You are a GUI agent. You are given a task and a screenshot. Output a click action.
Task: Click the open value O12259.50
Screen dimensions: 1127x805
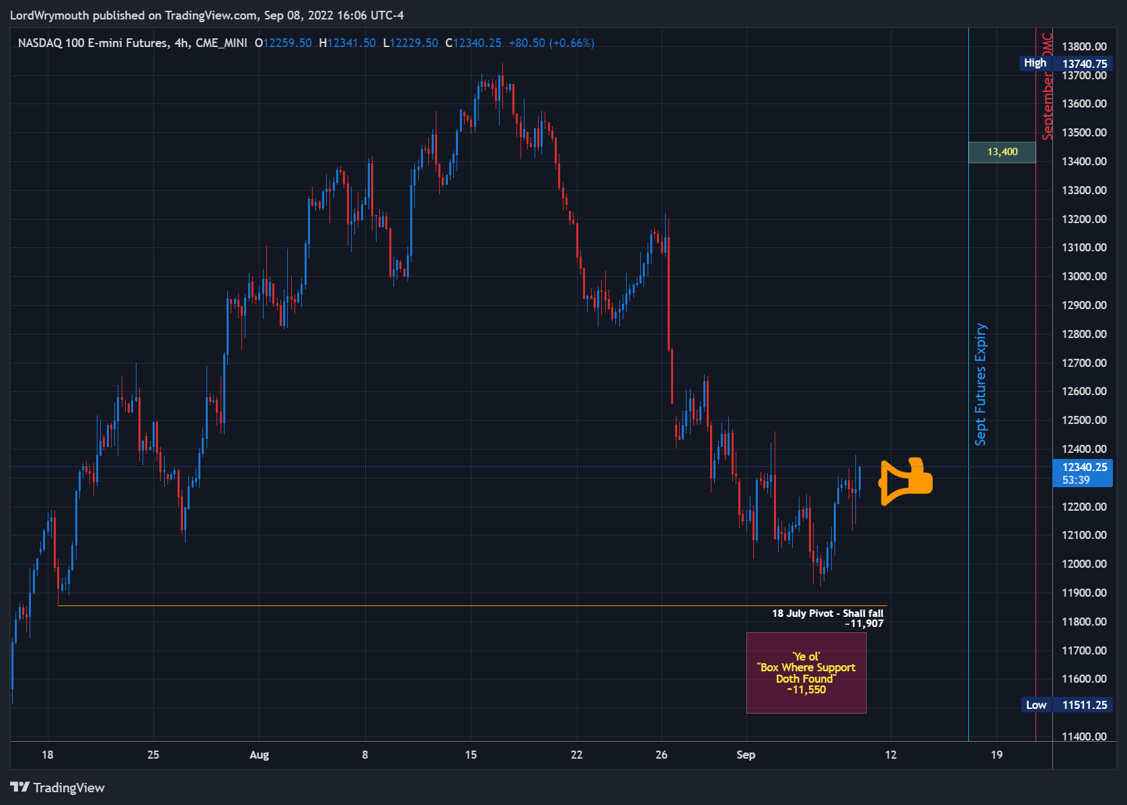click(283, 43)
